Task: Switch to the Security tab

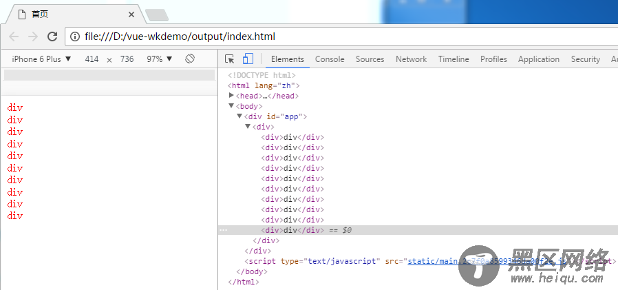Action: point(585,59)
